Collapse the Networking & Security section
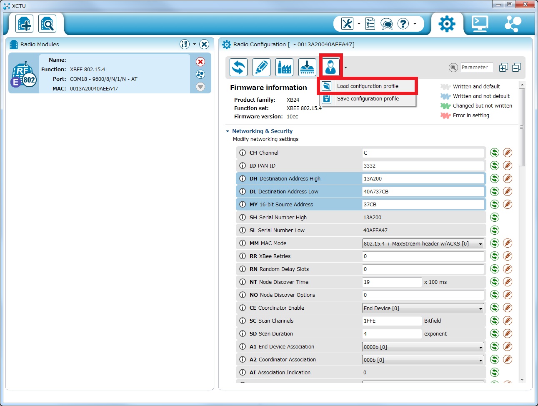The image size is (538, 406). pos(228,131)
